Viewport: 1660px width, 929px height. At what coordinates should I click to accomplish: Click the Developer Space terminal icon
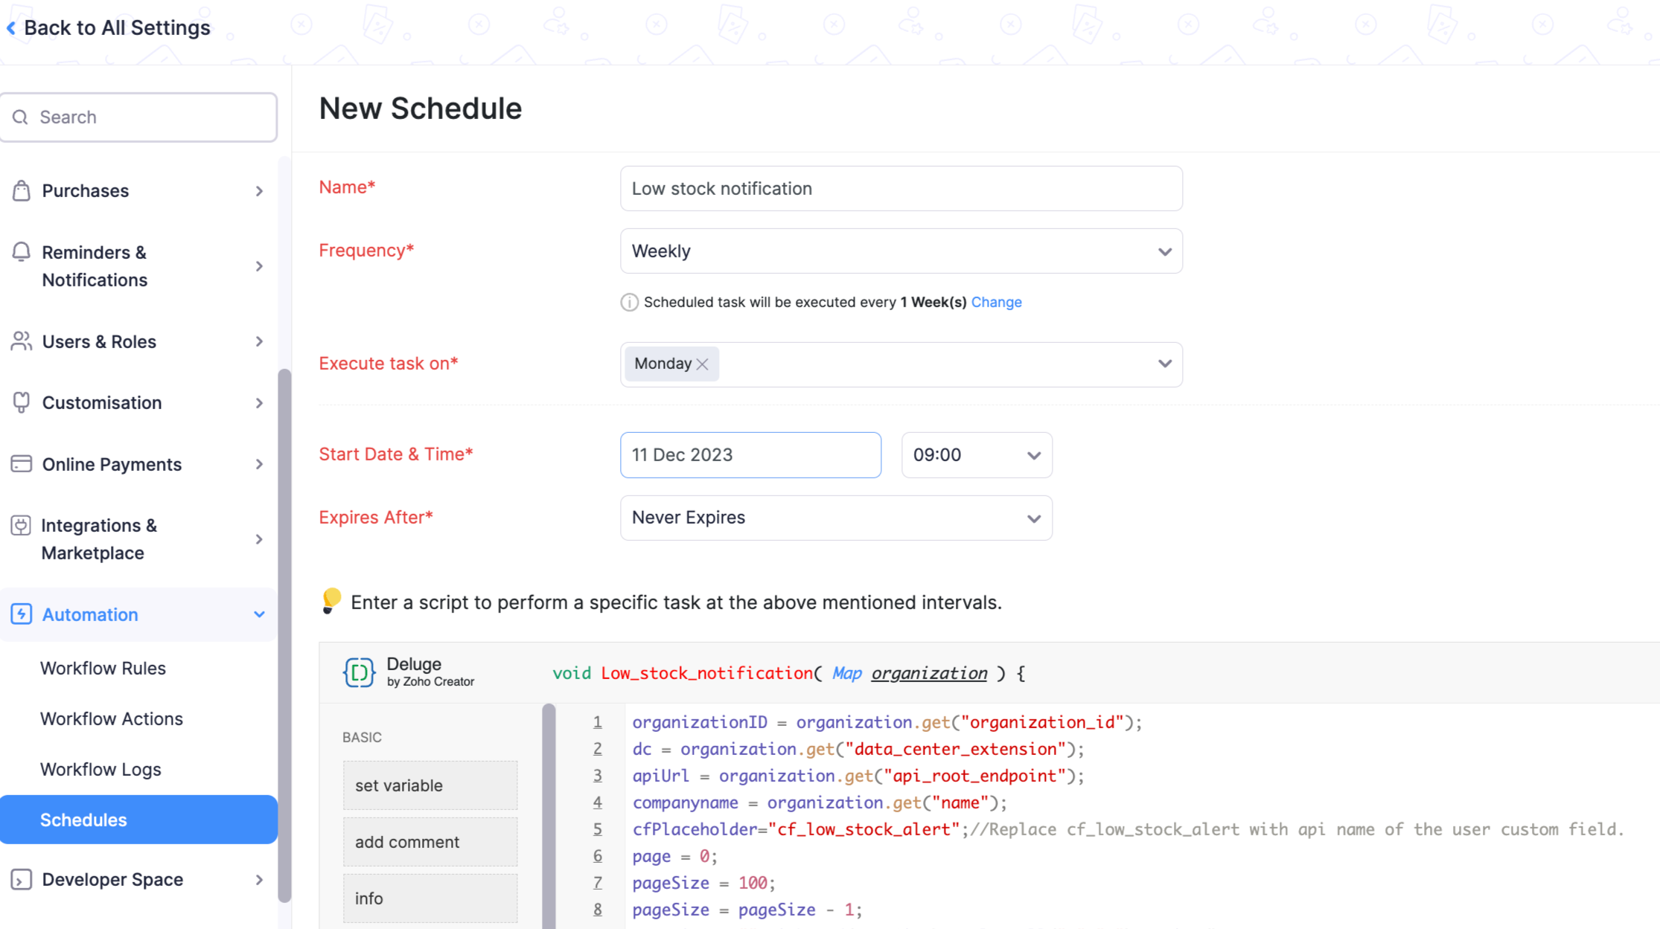click(x=22, y=879)
